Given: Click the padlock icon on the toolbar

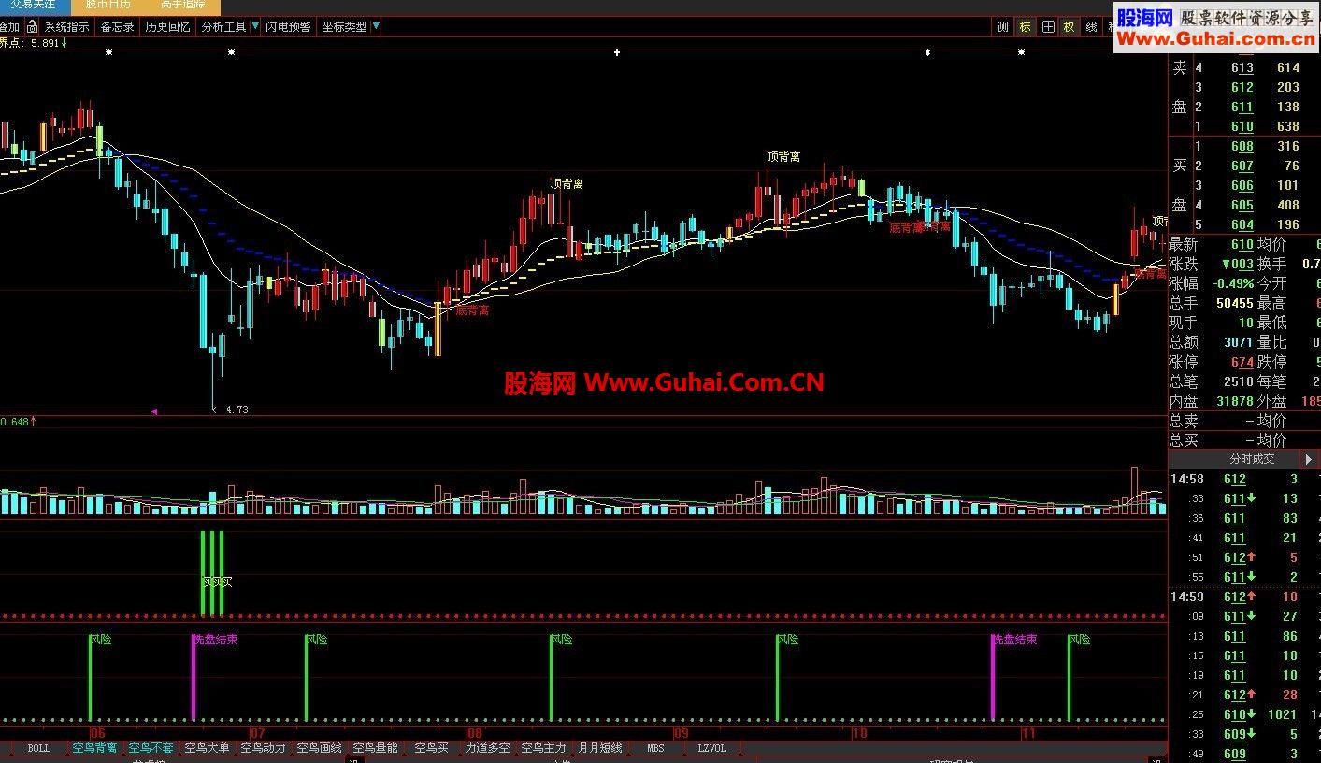Looking at the screenshot, I should click(x=32, y=27).
